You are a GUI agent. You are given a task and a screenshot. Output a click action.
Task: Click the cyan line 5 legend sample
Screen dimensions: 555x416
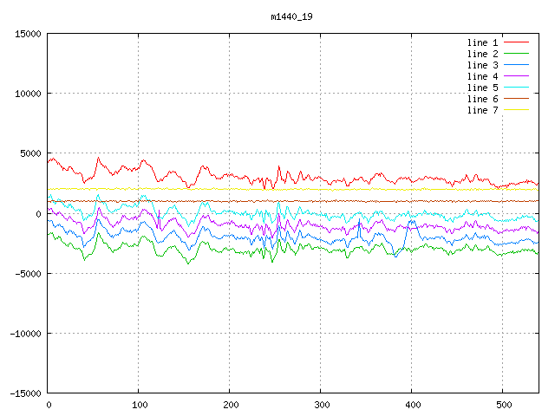coord(516,88)
